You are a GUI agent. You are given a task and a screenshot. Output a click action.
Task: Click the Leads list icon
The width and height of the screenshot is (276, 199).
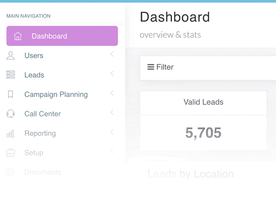click(10, 75)
